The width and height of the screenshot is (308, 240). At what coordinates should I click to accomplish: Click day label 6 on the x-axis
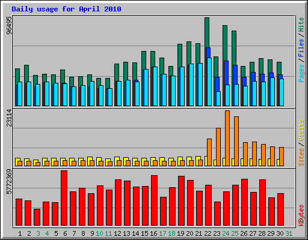coord(65,233)
